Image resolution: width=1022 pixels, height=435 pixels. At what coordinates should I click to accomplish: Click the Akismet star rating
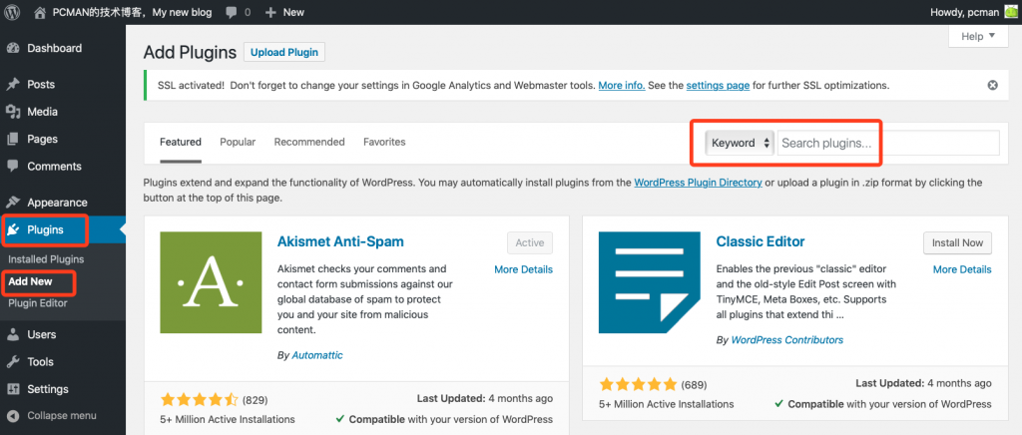(200, 400)
